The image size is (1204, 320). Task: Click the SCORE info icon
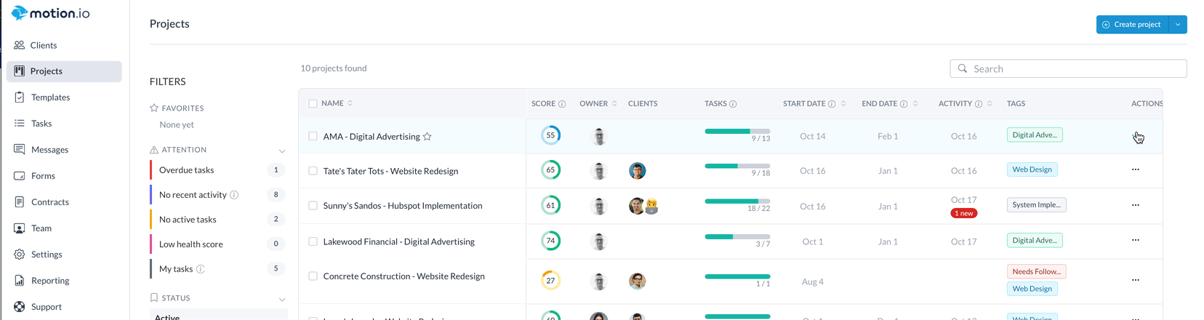(562, 104)
